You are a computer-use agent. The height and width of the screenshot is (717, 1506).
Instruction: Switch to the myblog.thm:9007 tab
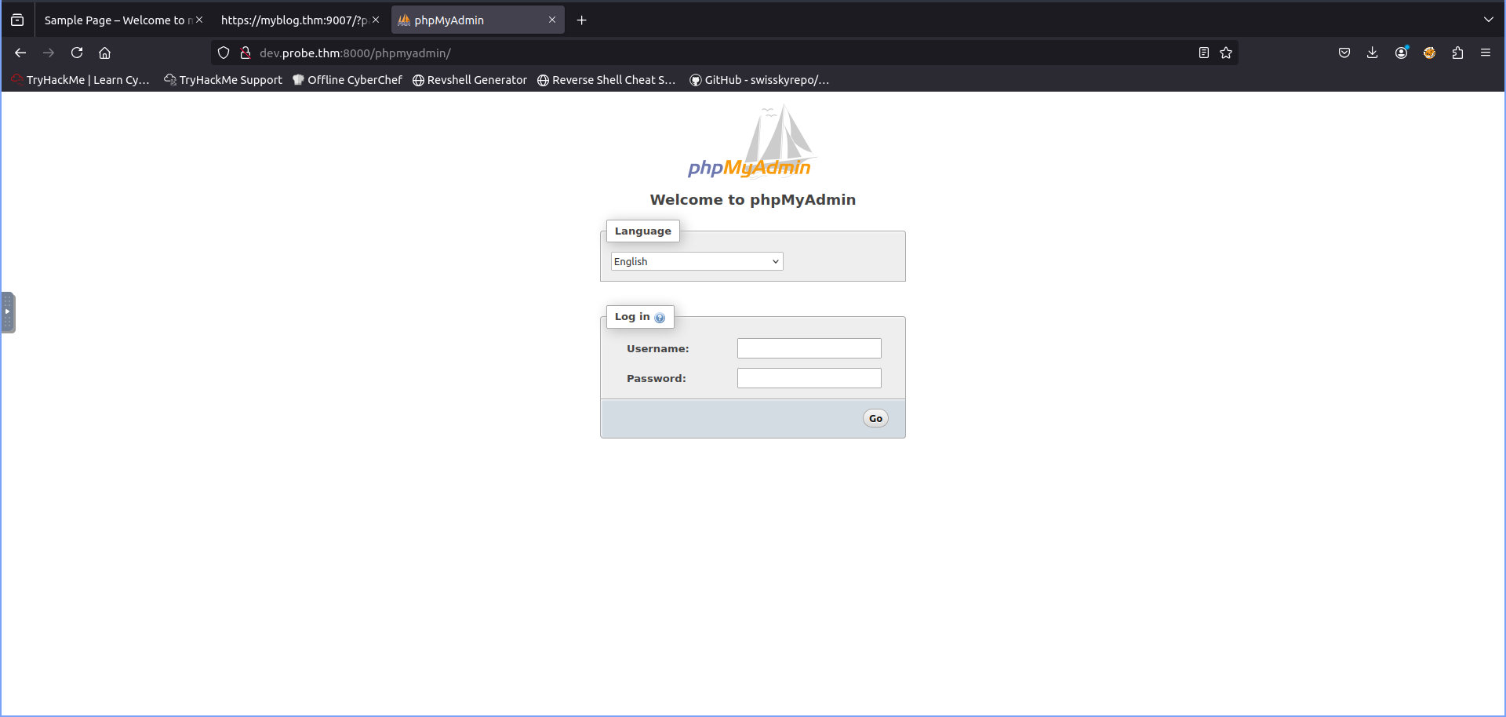[293, 20]
